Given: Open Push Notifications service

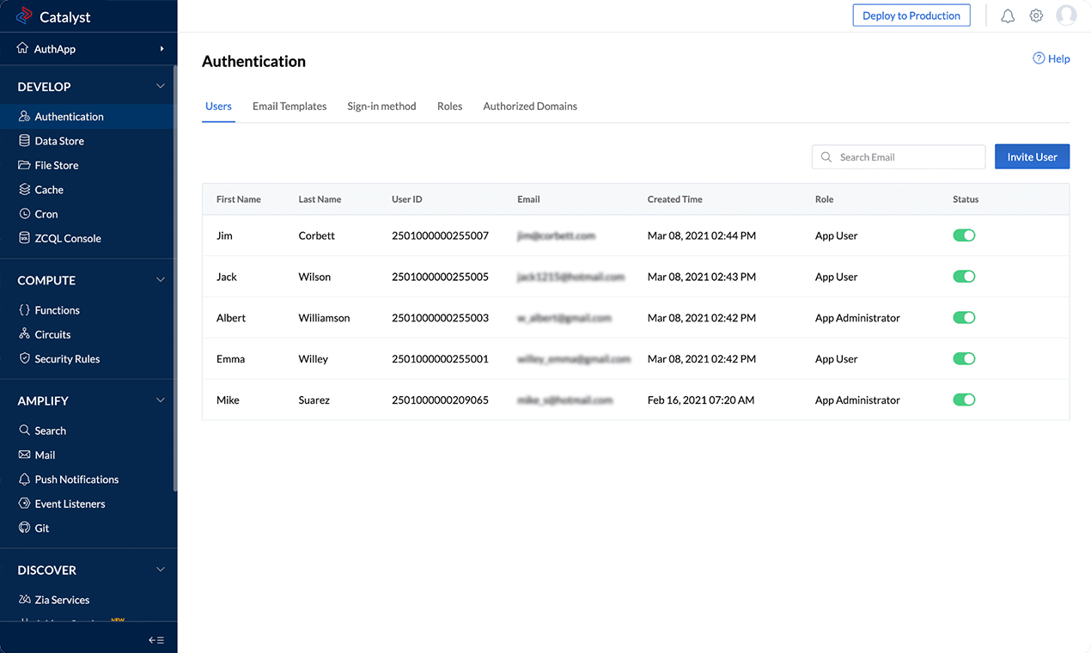Looking at the screenshot, I should [75, 479].
